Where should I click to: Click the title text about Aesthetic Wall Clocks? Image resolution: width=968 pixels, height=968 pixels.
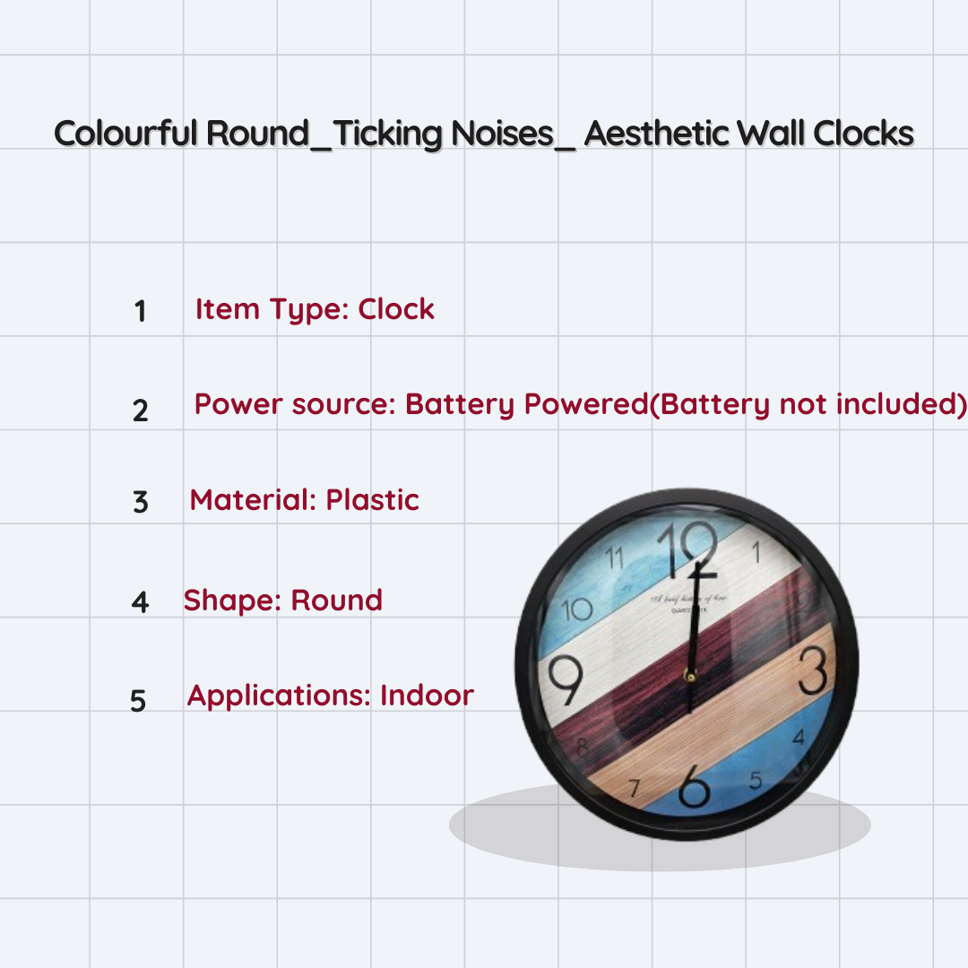coord(484,134)
